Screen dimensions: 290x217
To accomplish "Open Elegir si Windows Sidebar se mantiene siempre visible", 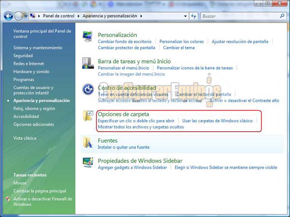I will 226,167.
